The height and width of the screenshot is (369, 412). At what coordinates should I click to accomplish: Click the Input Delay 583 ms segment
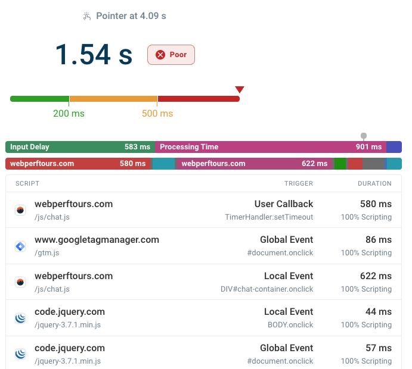point(80,147)
